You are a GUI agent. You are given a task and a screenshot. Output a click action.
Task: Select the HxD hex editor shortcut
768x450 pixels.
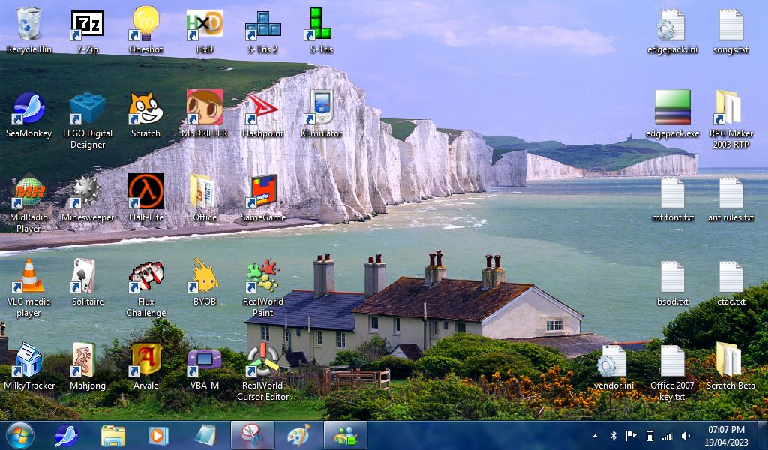[x=204, y=24]
